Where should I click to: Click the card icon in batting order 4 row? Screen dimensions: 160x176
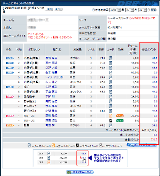111,73
